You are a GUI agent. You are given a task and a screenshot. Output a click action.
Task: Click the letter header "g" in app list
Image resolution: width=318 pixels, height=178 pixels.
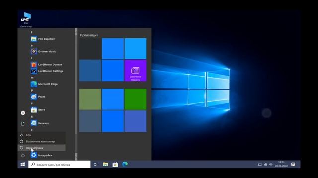32,45
